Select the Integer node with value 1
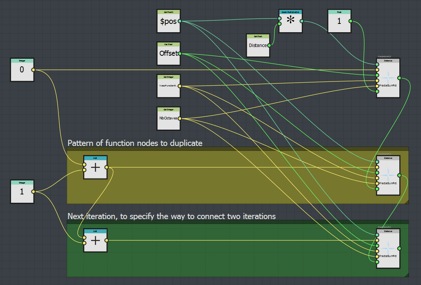This screenshot has height=285, width=421. pos(22,192)
